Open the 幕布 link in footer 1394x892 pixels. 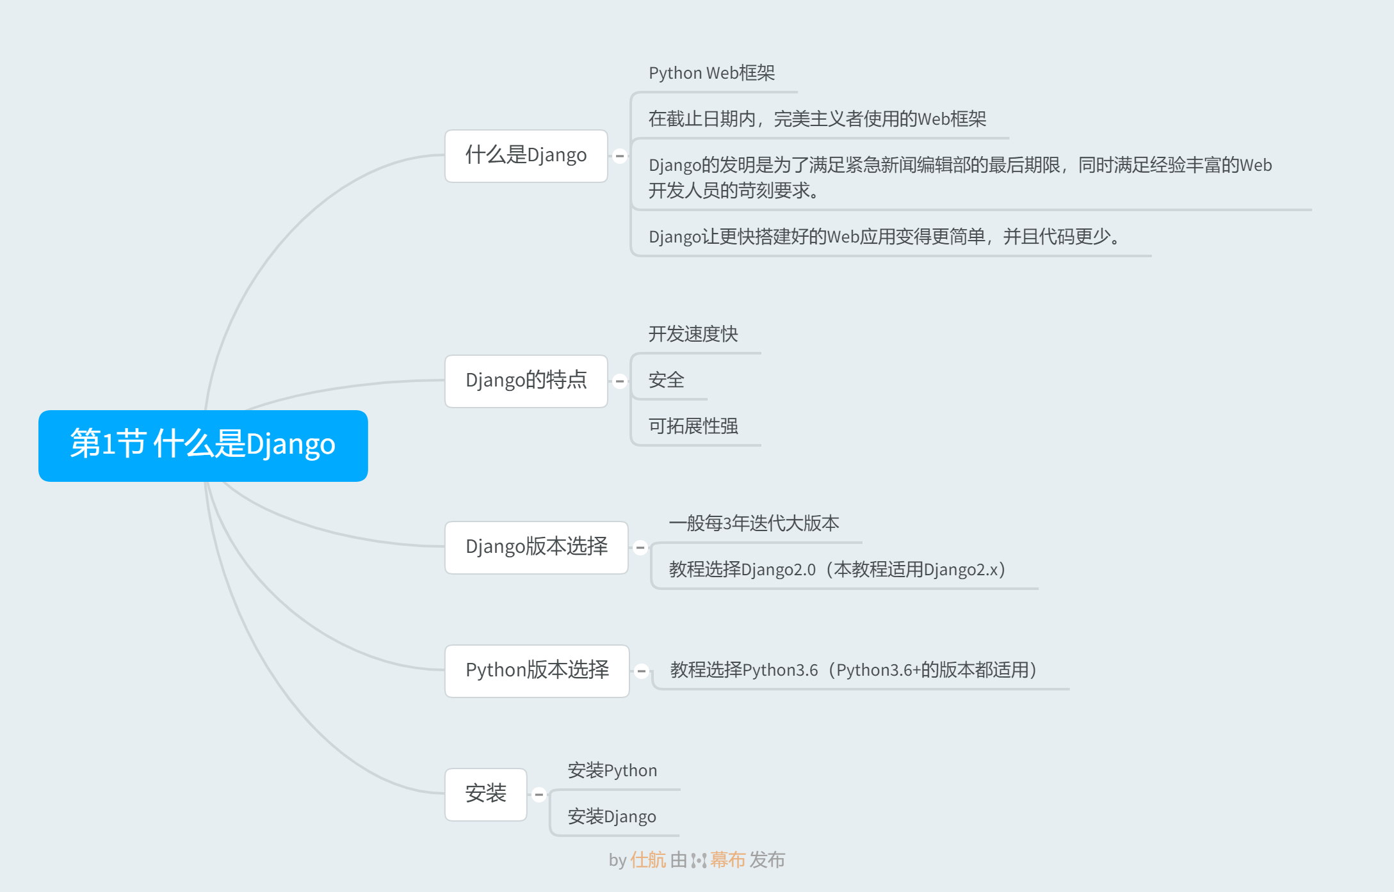[727, 860]
